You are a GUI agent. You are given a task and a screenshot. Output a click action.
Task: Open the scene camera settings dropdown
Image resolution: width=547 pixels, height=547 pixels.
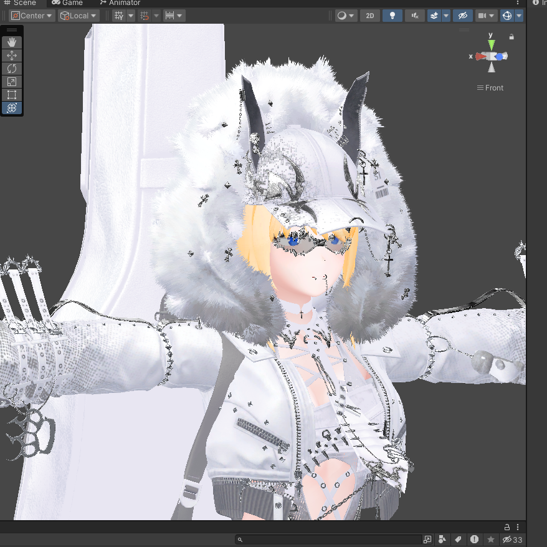[487, 16]
